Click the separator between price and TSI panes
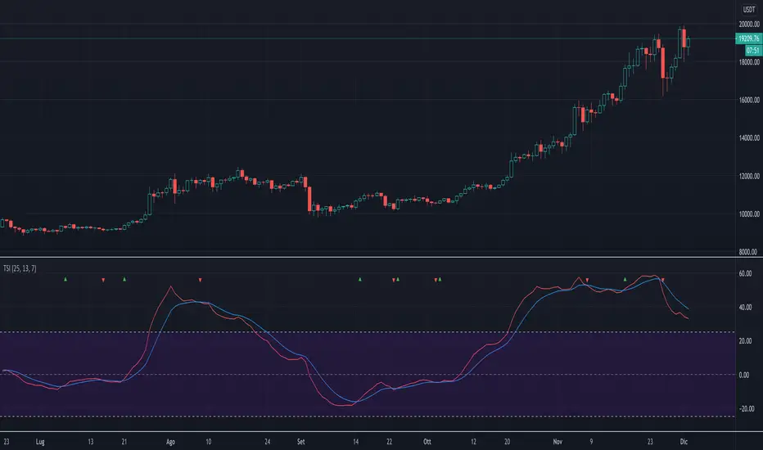 click(368, 257)
